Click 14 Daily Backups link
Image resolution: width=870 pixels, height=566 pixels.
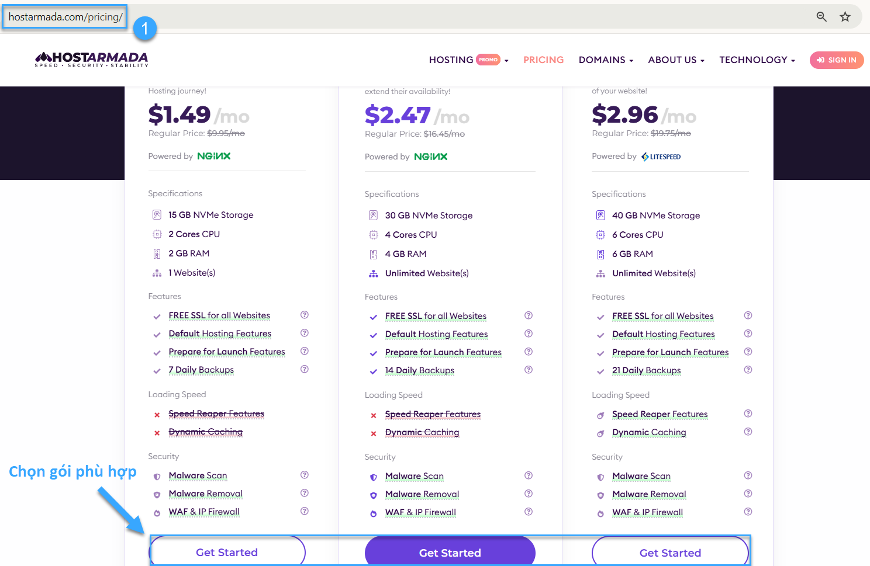420,370
